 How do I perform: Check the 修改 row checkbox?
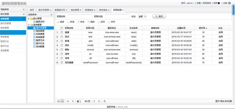62,45
